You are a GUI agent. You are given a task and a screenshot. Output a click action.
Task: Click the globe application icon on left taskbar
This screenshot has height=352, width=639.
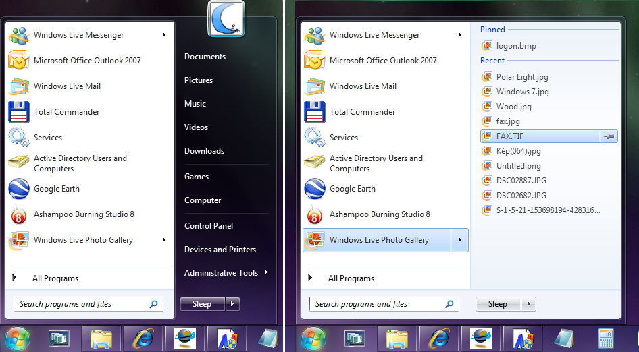point(185,339)
